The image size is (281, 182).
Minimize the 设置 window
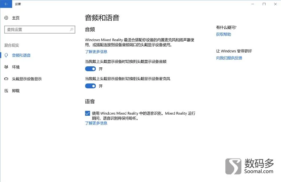pyautogui.click(x=253, y=4)
